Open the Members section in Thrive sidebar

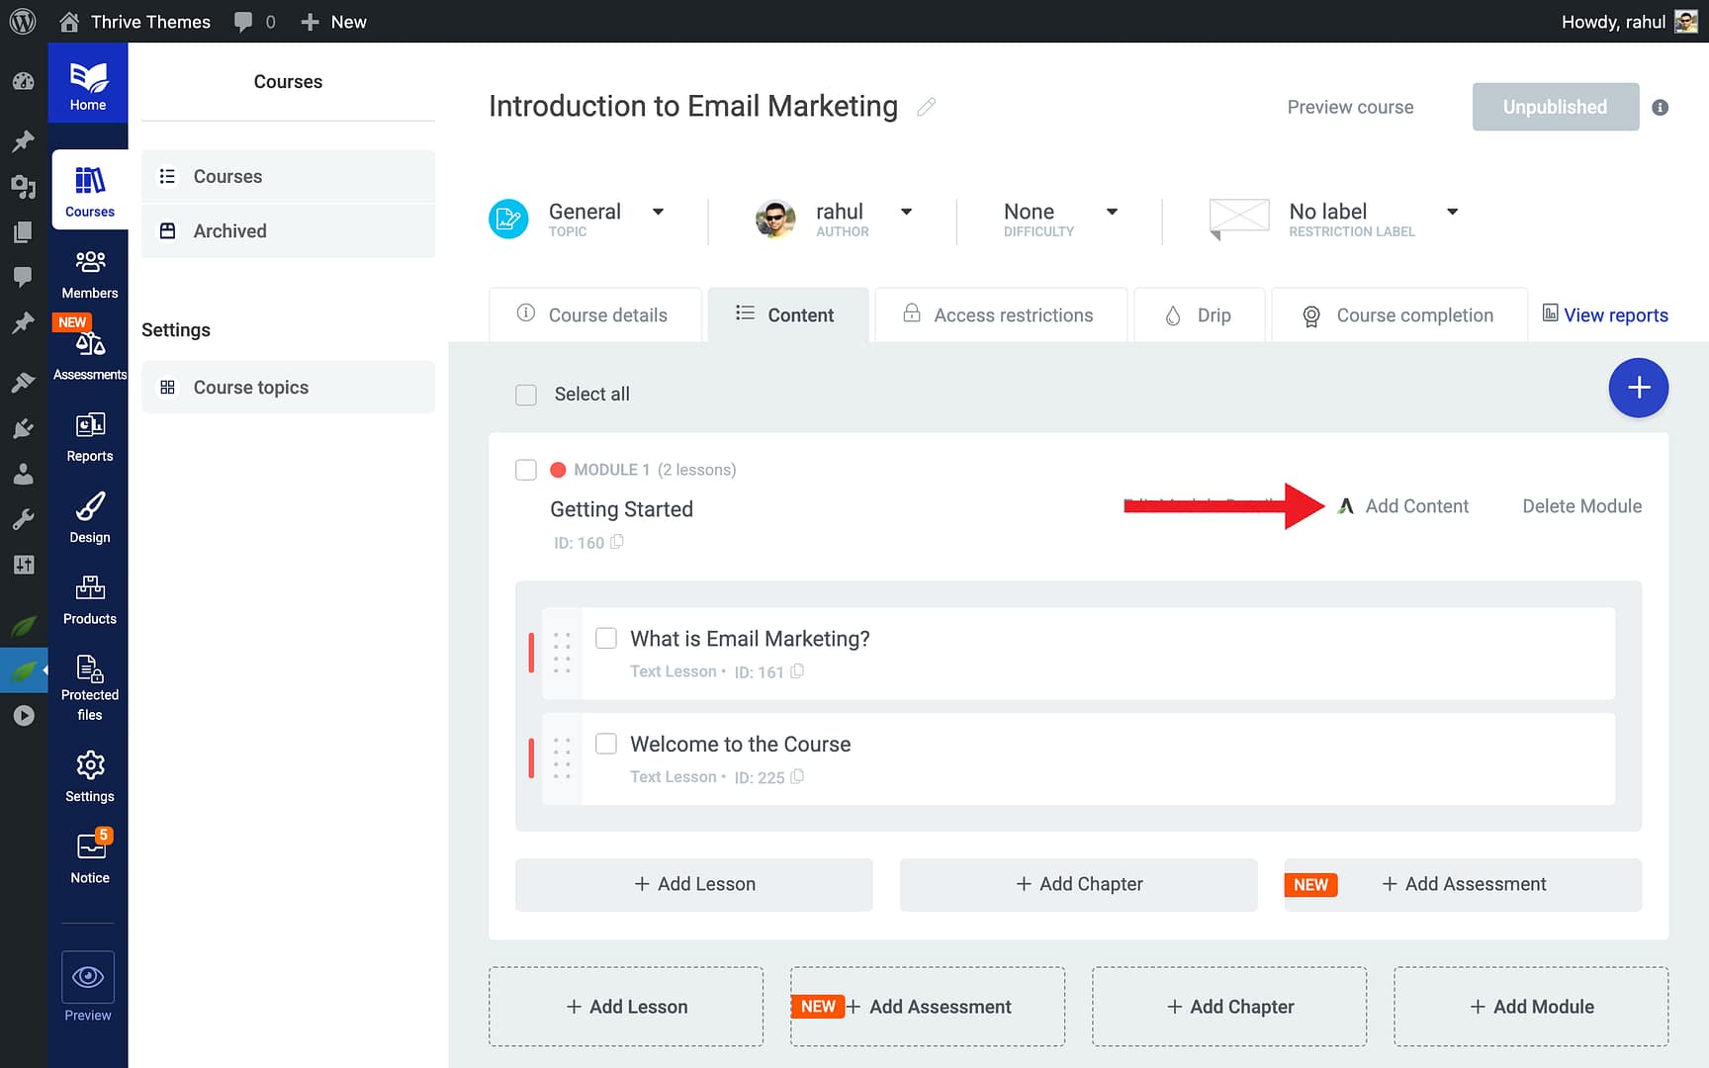tap(89, 274)
